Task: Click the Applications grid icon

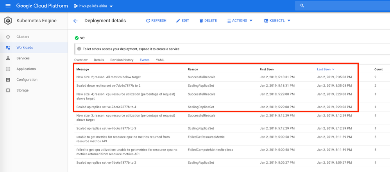Action: click(x=8, y=69)
